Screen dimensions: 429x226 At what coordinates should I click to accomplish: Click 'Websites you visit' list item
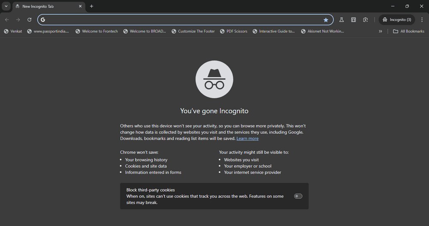[241, 160]
